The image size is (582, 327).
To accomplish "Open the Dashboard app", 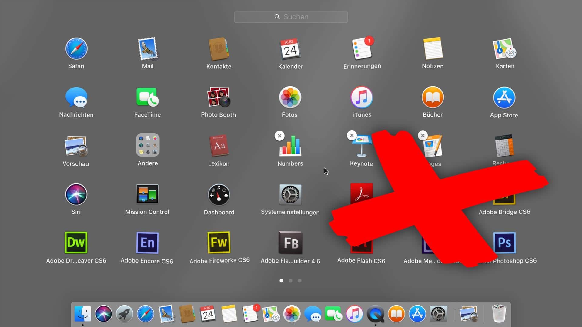I will tap(219, 195).
